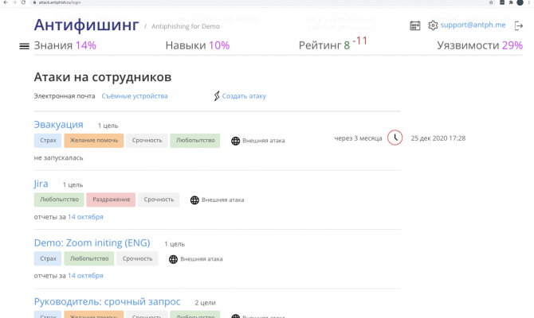Click Срочность tag in Demo Zoom row

[x=137, y=258]
